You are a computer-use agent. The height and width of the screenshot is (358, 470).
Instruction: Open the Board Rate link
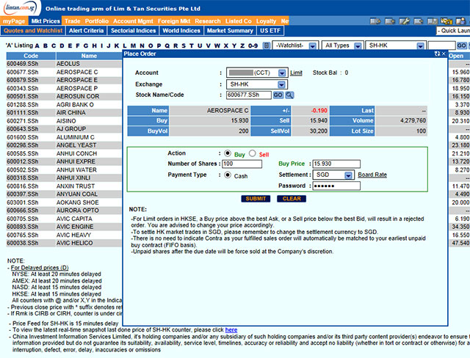[x=372, y=175]
